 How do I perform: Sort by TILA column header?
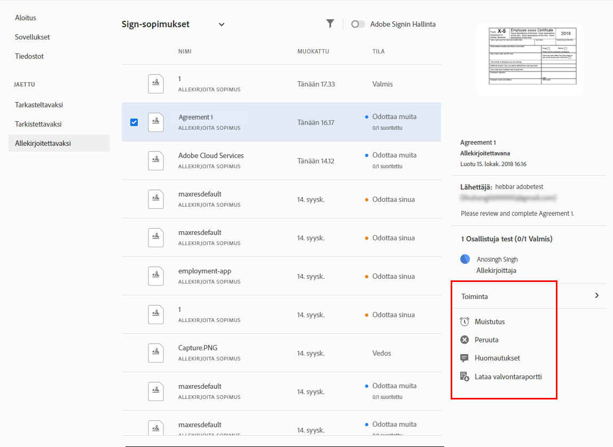coord(379,51)
